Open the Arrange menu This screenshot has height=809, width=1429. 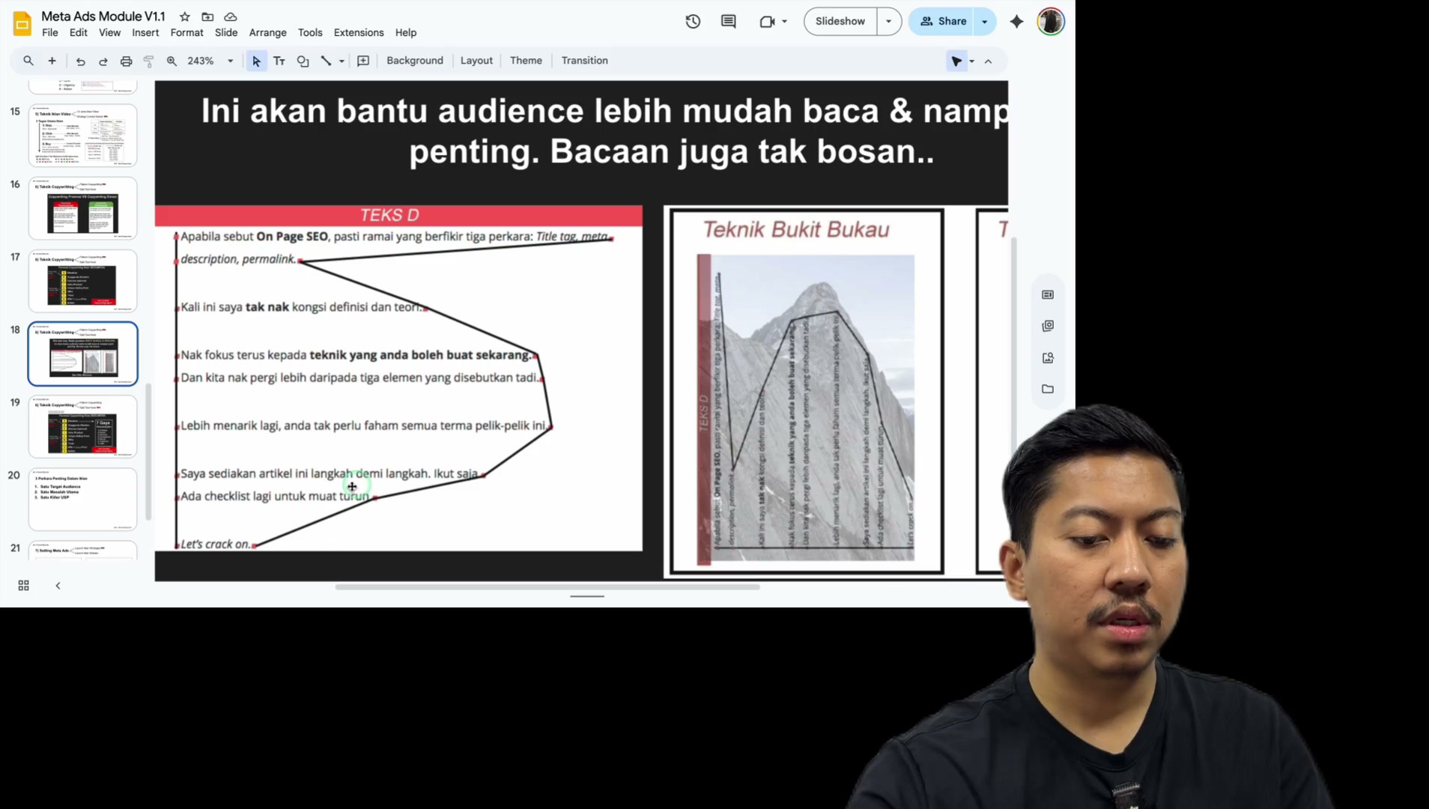268,32
